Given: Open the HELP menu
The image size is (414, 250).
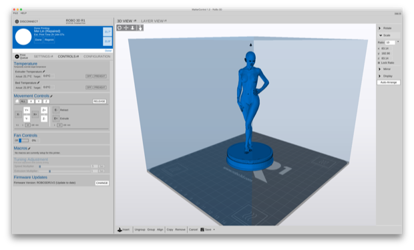Looking at the screenshot, I should (x=23, y=13).
